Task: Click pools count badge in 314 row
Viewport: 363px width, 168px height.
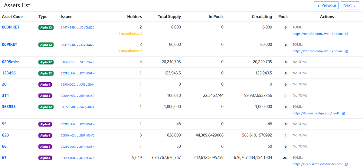Action: (x=286, y=96)
